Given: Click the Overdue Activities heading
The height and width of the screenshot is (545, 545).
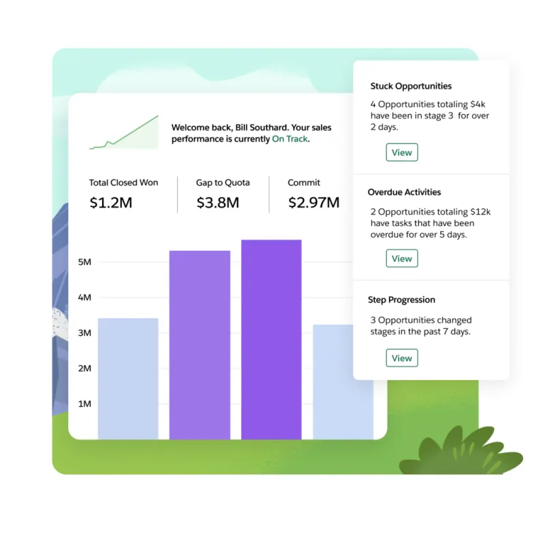Looking at the screenshot, I should 404,192.
